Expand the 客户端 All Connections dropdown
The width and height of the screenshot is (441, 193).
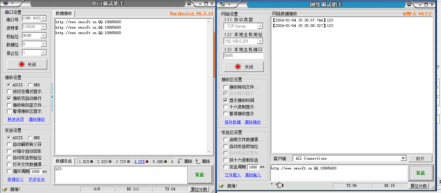(x=403, y=159)
